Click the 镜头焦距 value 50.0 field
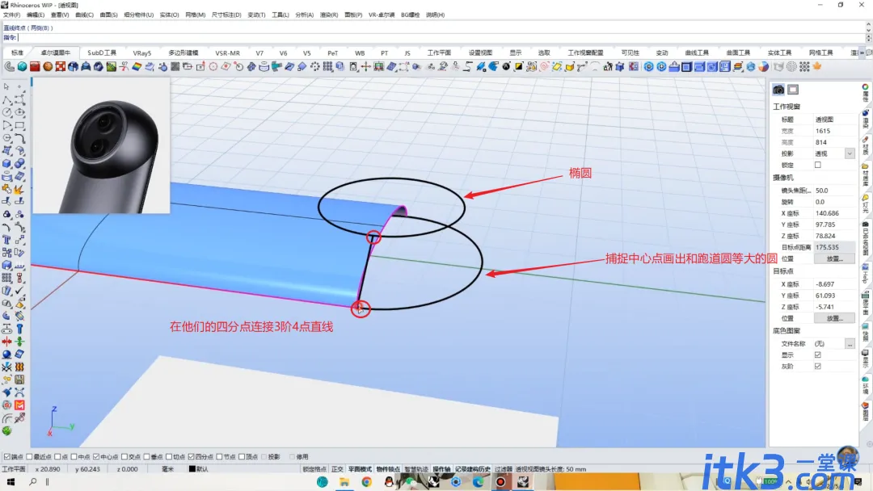The height and width of the screenshot is (491, 873). pos(834,191)
